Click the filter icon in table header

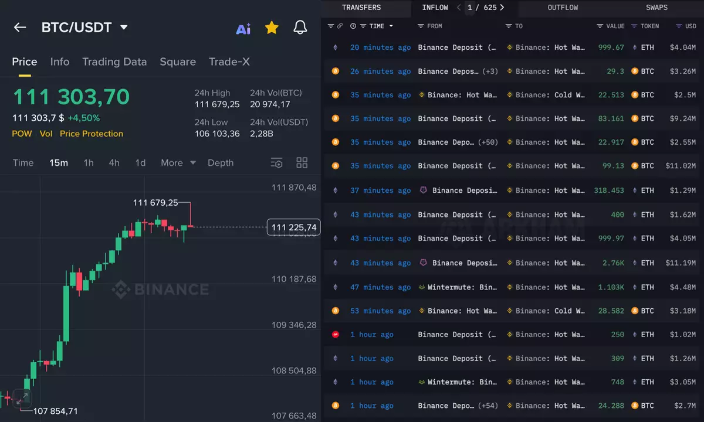[331, 26]
